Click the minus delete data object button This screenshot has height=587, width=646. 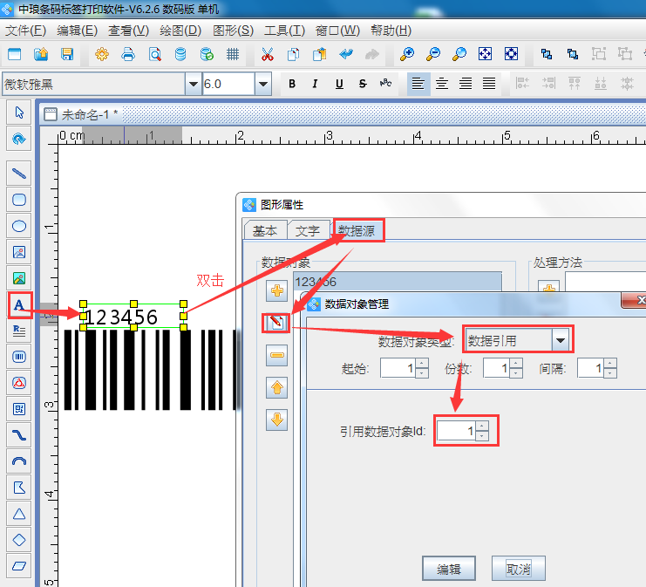pyautogui.click(x=277, y=355)
